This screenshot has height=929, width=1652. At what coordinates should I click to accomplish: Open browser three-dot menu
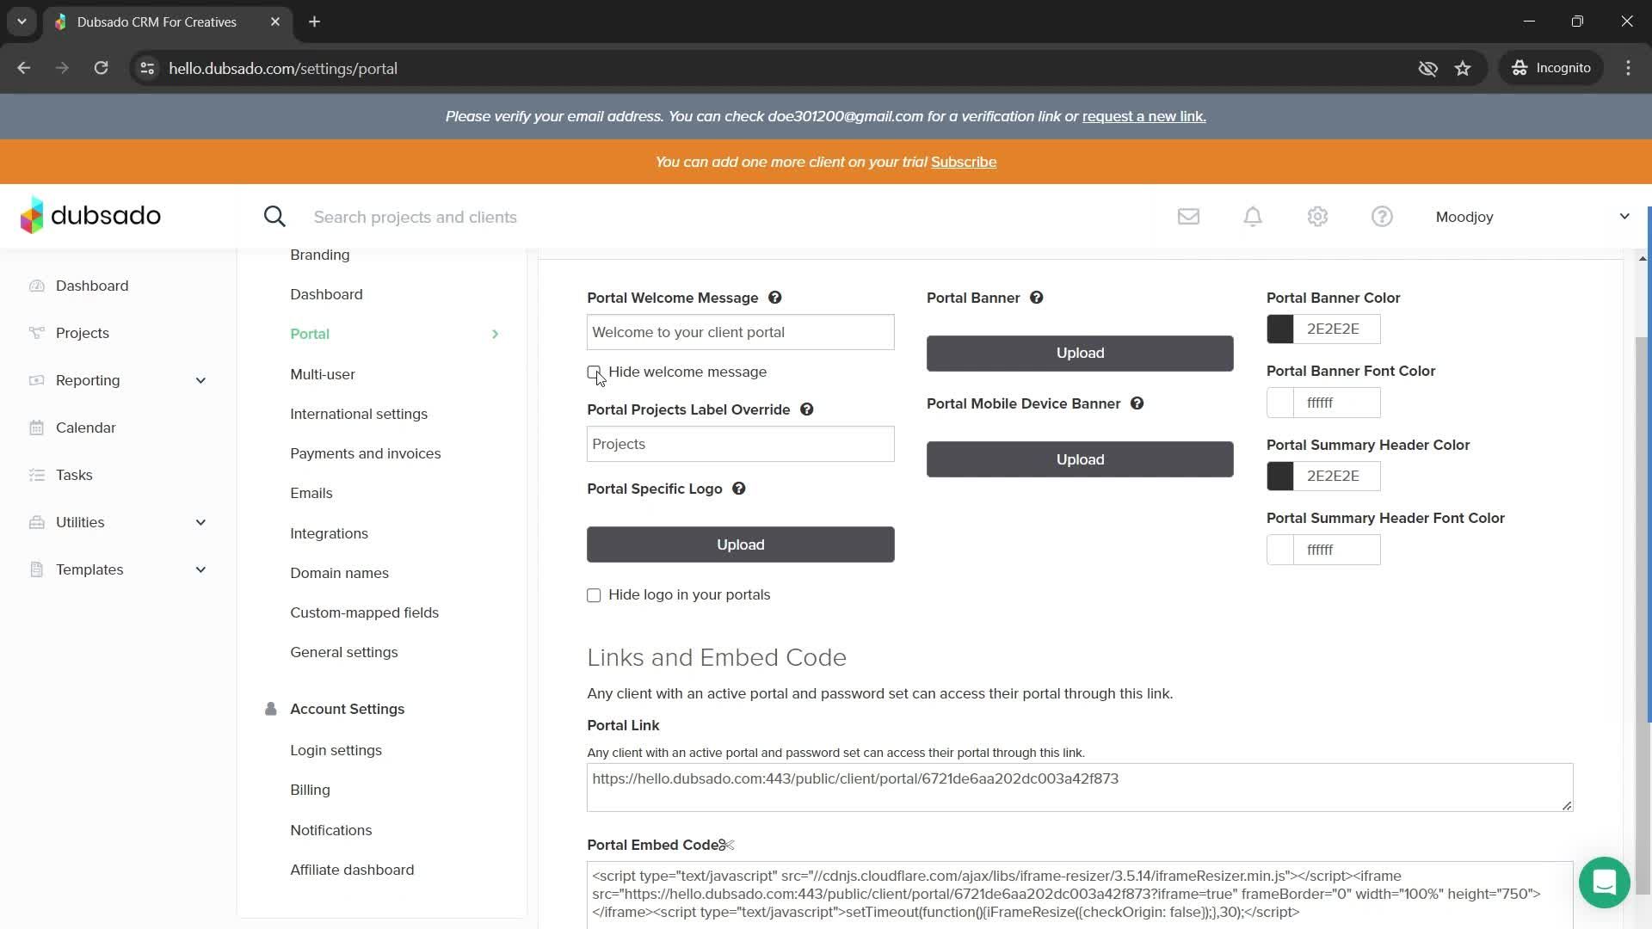1628,68
